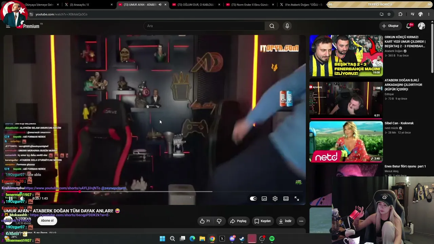Switch to Google Chrome on the taskbar

click(x=212, y=239)
